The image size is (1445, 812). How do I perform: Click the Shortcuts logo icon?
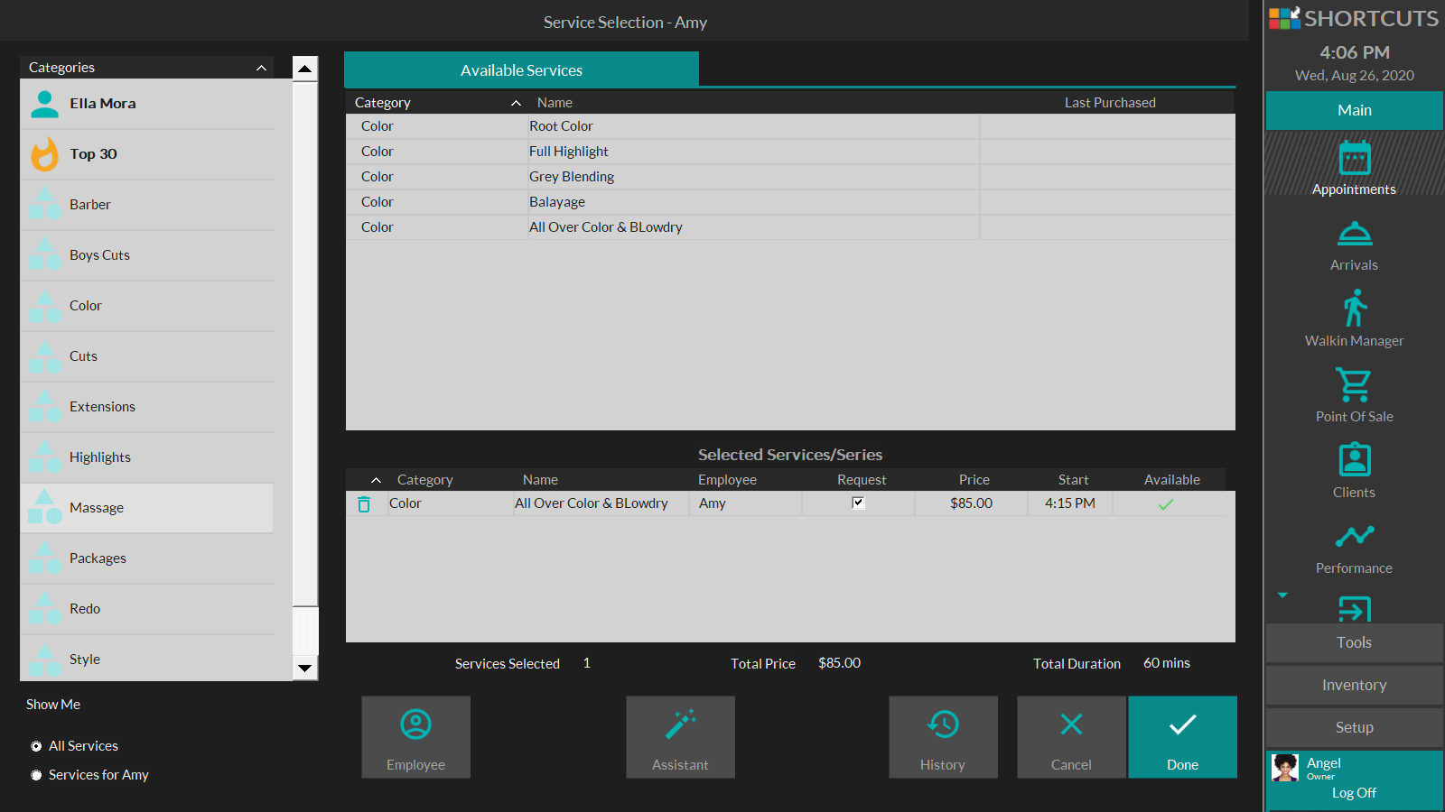pyautogui.click(x=1284, y=18)
